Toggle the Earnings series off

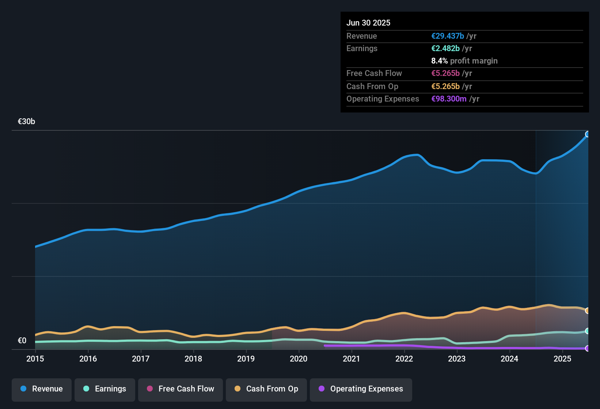click(105, 389)
